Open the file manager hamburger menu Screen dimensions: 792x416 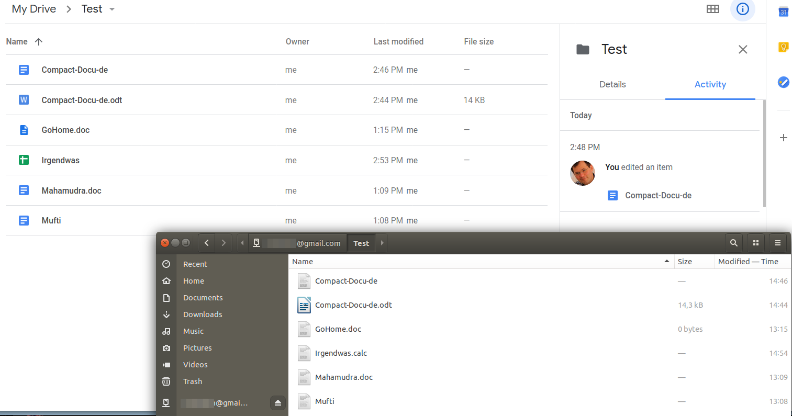click(x=777, y=243)
